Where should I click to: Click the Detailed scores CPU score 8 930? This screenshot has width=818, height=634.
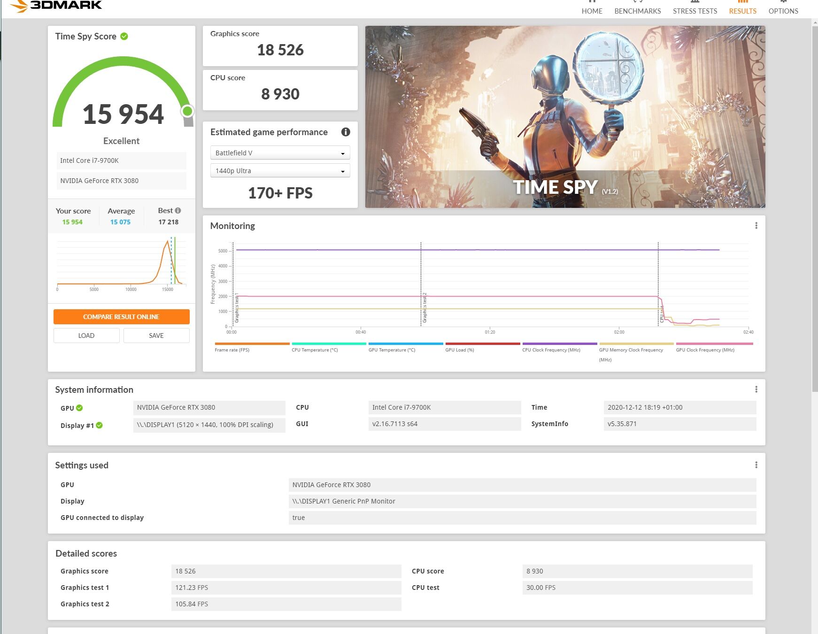(638, 571)
